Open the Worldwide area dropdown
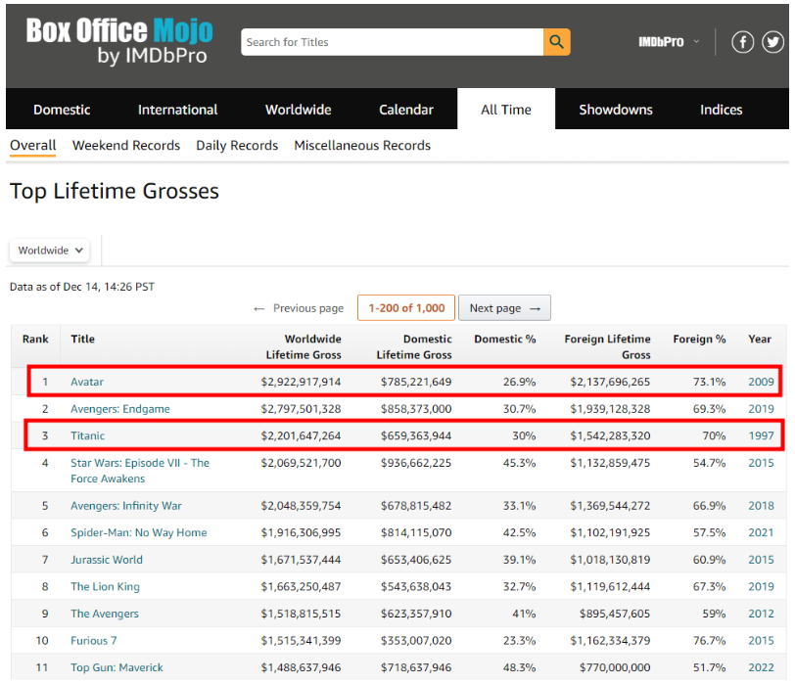795x684 pixels. click(x=50, y=251)
